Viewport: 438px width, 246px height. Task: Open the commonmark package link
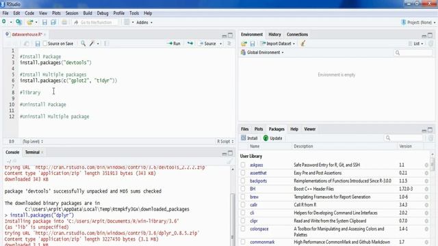(262, 242)
